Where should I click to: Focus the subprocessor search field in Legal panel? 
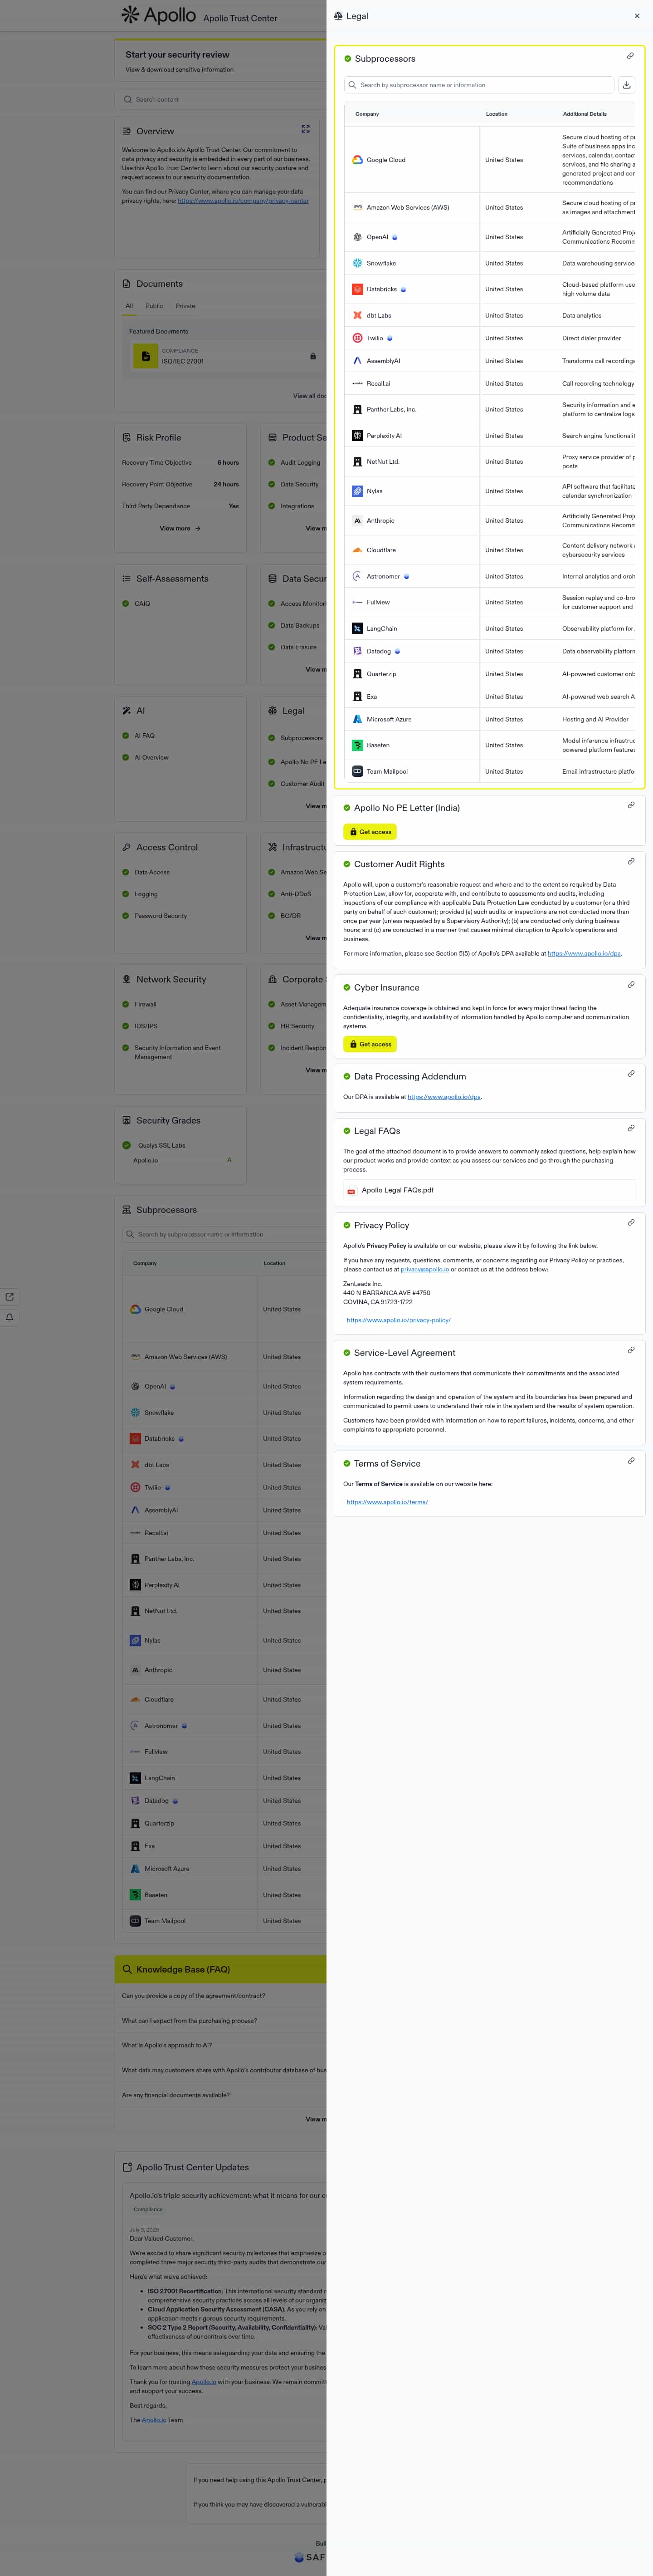[x=479, y=85]
